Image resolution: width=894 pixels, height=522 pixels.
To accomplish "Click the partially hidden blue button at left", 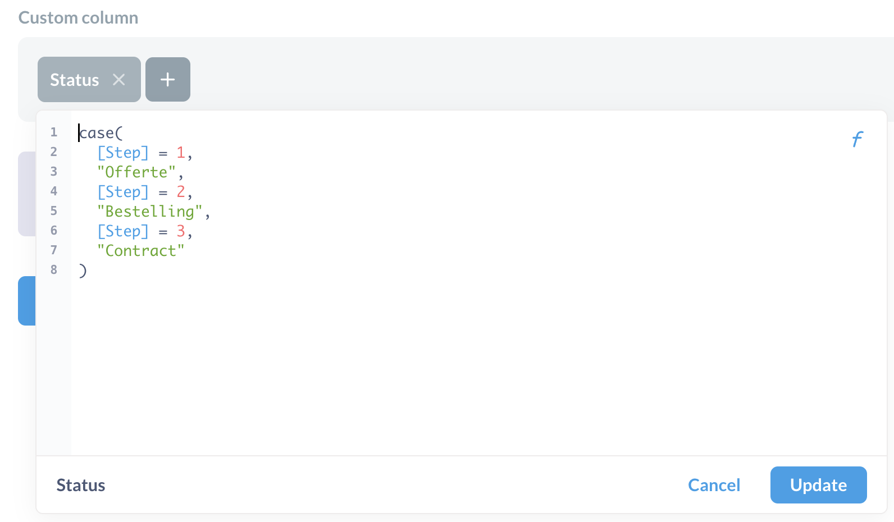I will 27,301.
